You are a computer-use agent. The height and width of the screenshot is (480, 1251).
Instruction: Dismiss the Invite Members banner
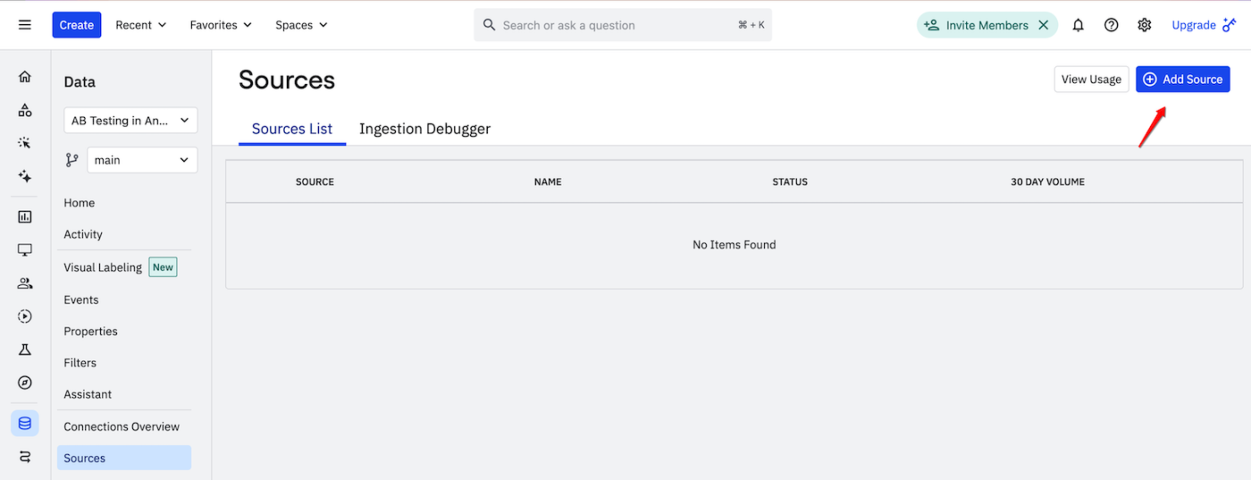pyautogui.click(x=1043, y=25)
